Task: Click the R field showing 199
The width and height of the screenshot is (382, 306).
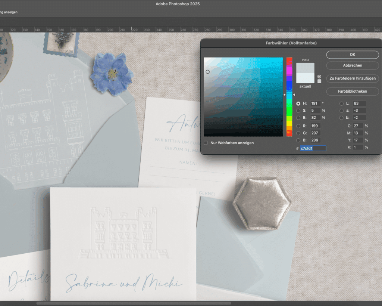Action: 315,126
